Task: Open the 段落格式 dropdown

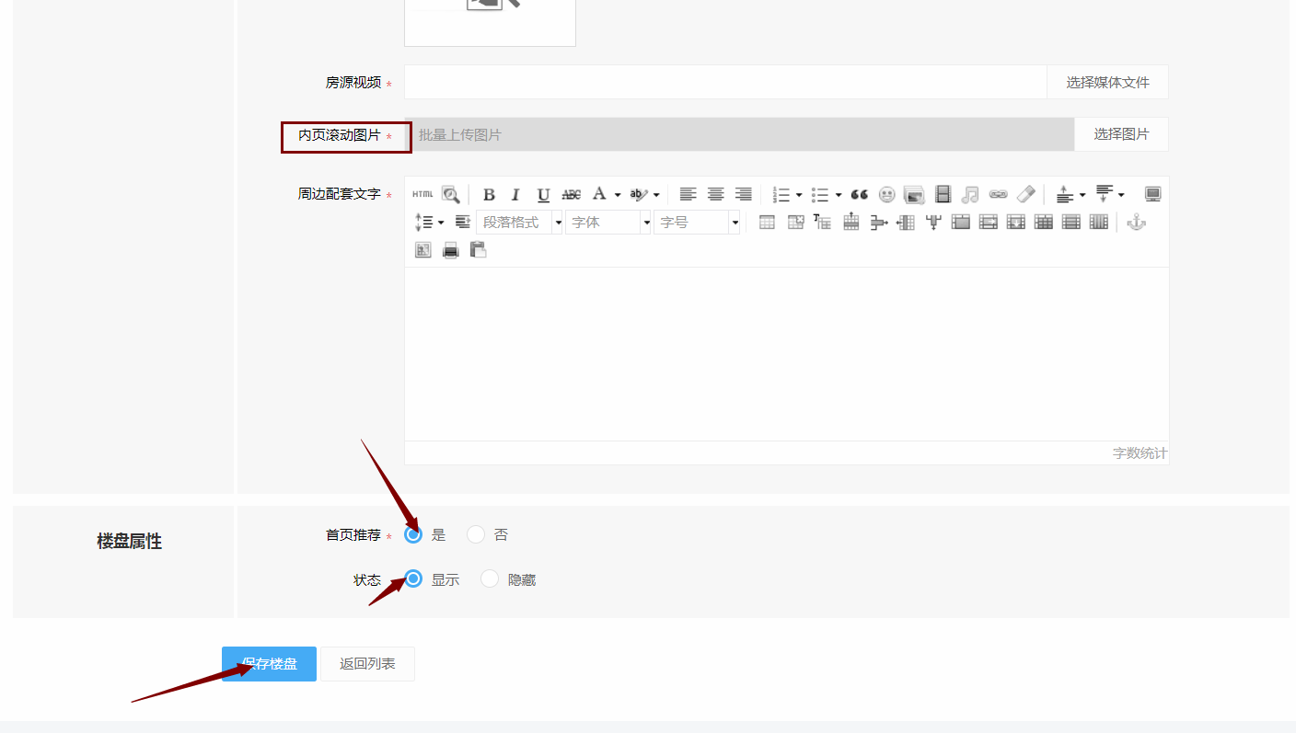Action: [x=519, y=222]
